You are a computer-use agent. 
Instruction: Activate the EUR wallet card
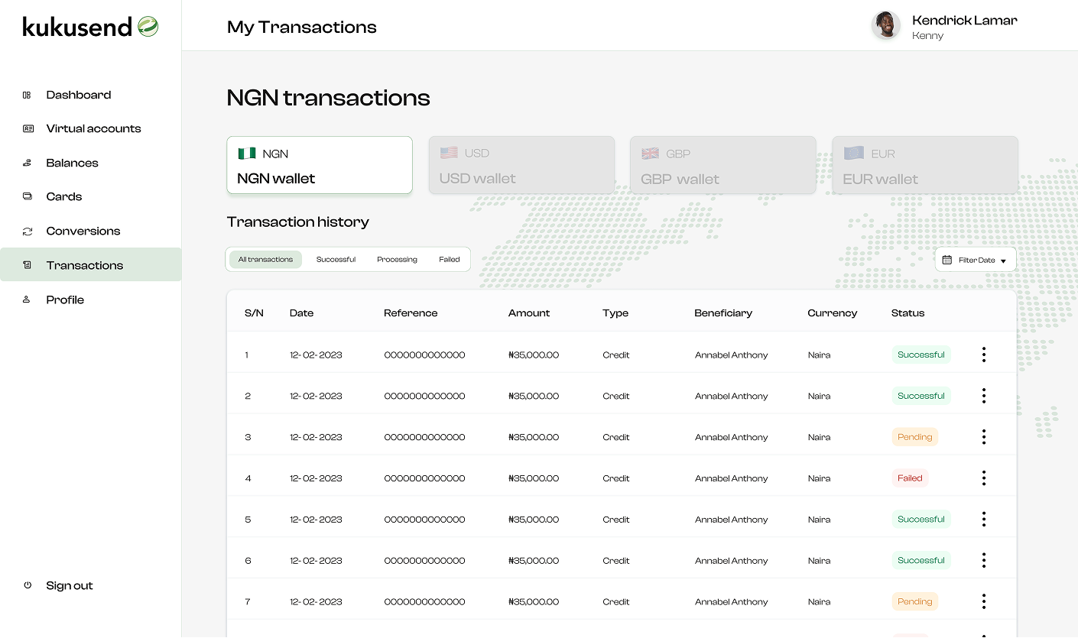[925, 164]
